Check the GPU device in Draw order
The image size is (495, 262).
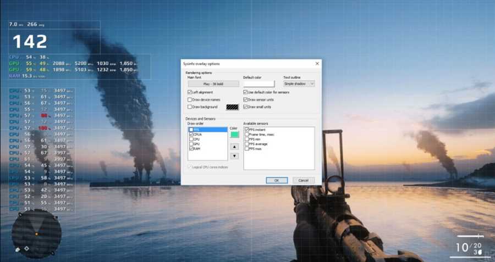(x=191, y=143)
